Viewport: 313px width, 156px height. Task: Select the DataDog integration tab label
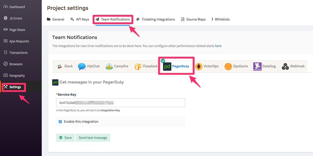(269, 66)
